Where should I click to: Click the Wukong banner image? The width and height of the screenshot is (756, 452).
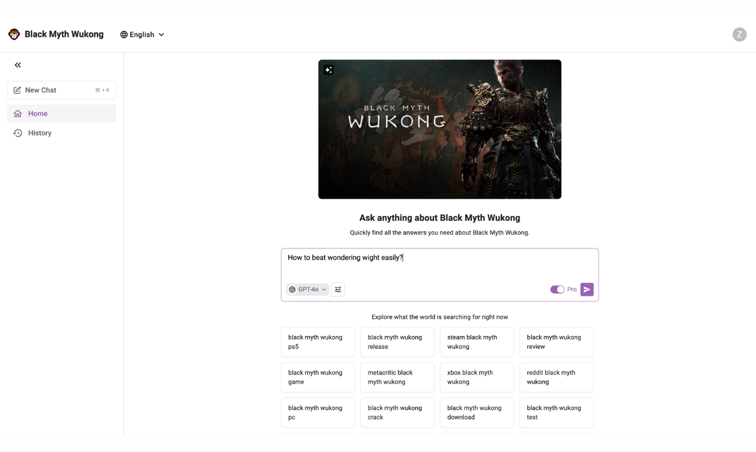[440, 129]
